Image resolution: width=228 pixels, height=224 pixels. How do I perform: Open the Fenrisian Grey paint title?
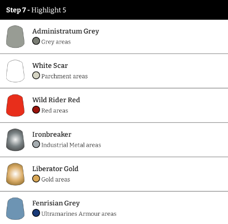(56, 203)
